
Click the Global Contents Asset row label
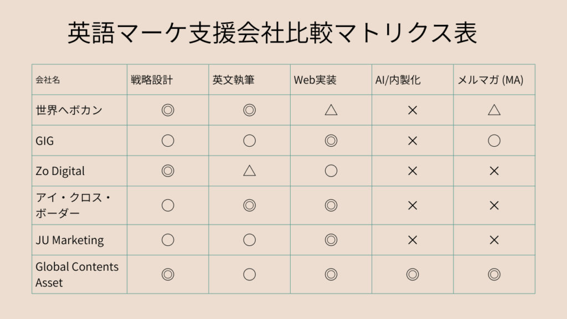(77, 274)
